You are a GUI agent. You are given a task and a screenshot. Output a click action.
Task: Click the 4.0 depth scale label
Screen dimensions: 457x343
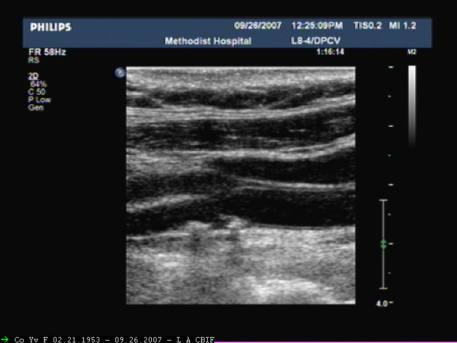[382, 303]
